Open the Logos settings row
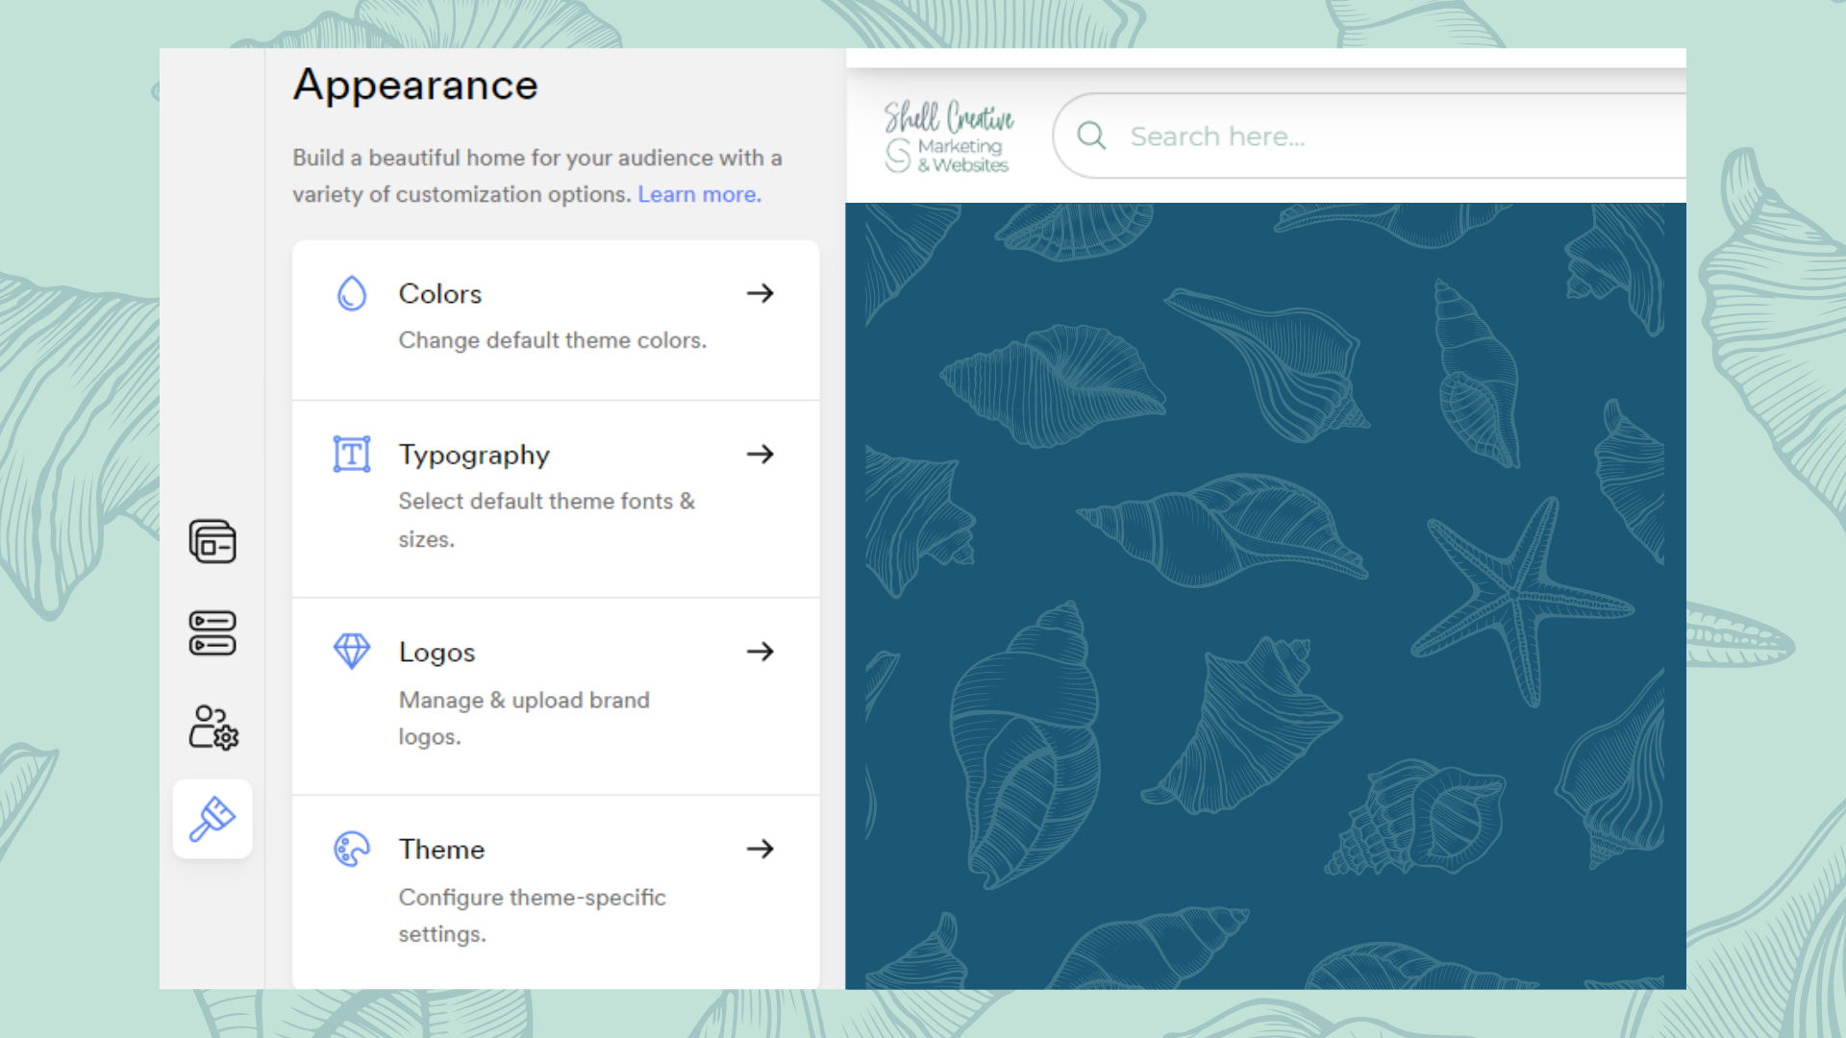The width and height of the screenshot is (1846, 1038). click(556, 697)
